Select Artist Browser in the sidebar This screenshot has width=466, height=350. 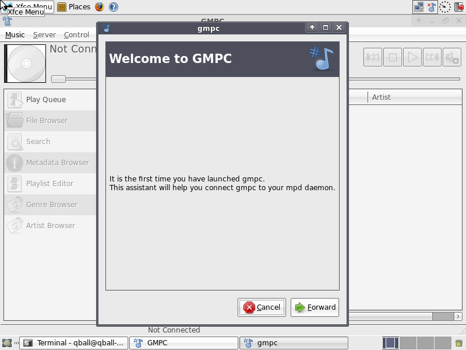(x=50, y=225)
